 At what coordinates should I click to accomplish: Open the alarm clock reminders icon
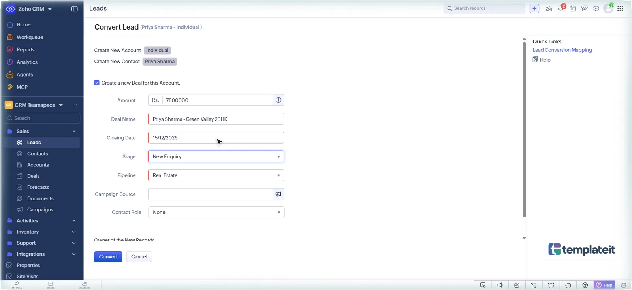click(x=551, y=285)
